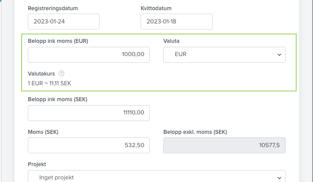Click the greyed Belopp exkl. moms field
Screen dimensions: 313x182
click(x=225, y=145)
